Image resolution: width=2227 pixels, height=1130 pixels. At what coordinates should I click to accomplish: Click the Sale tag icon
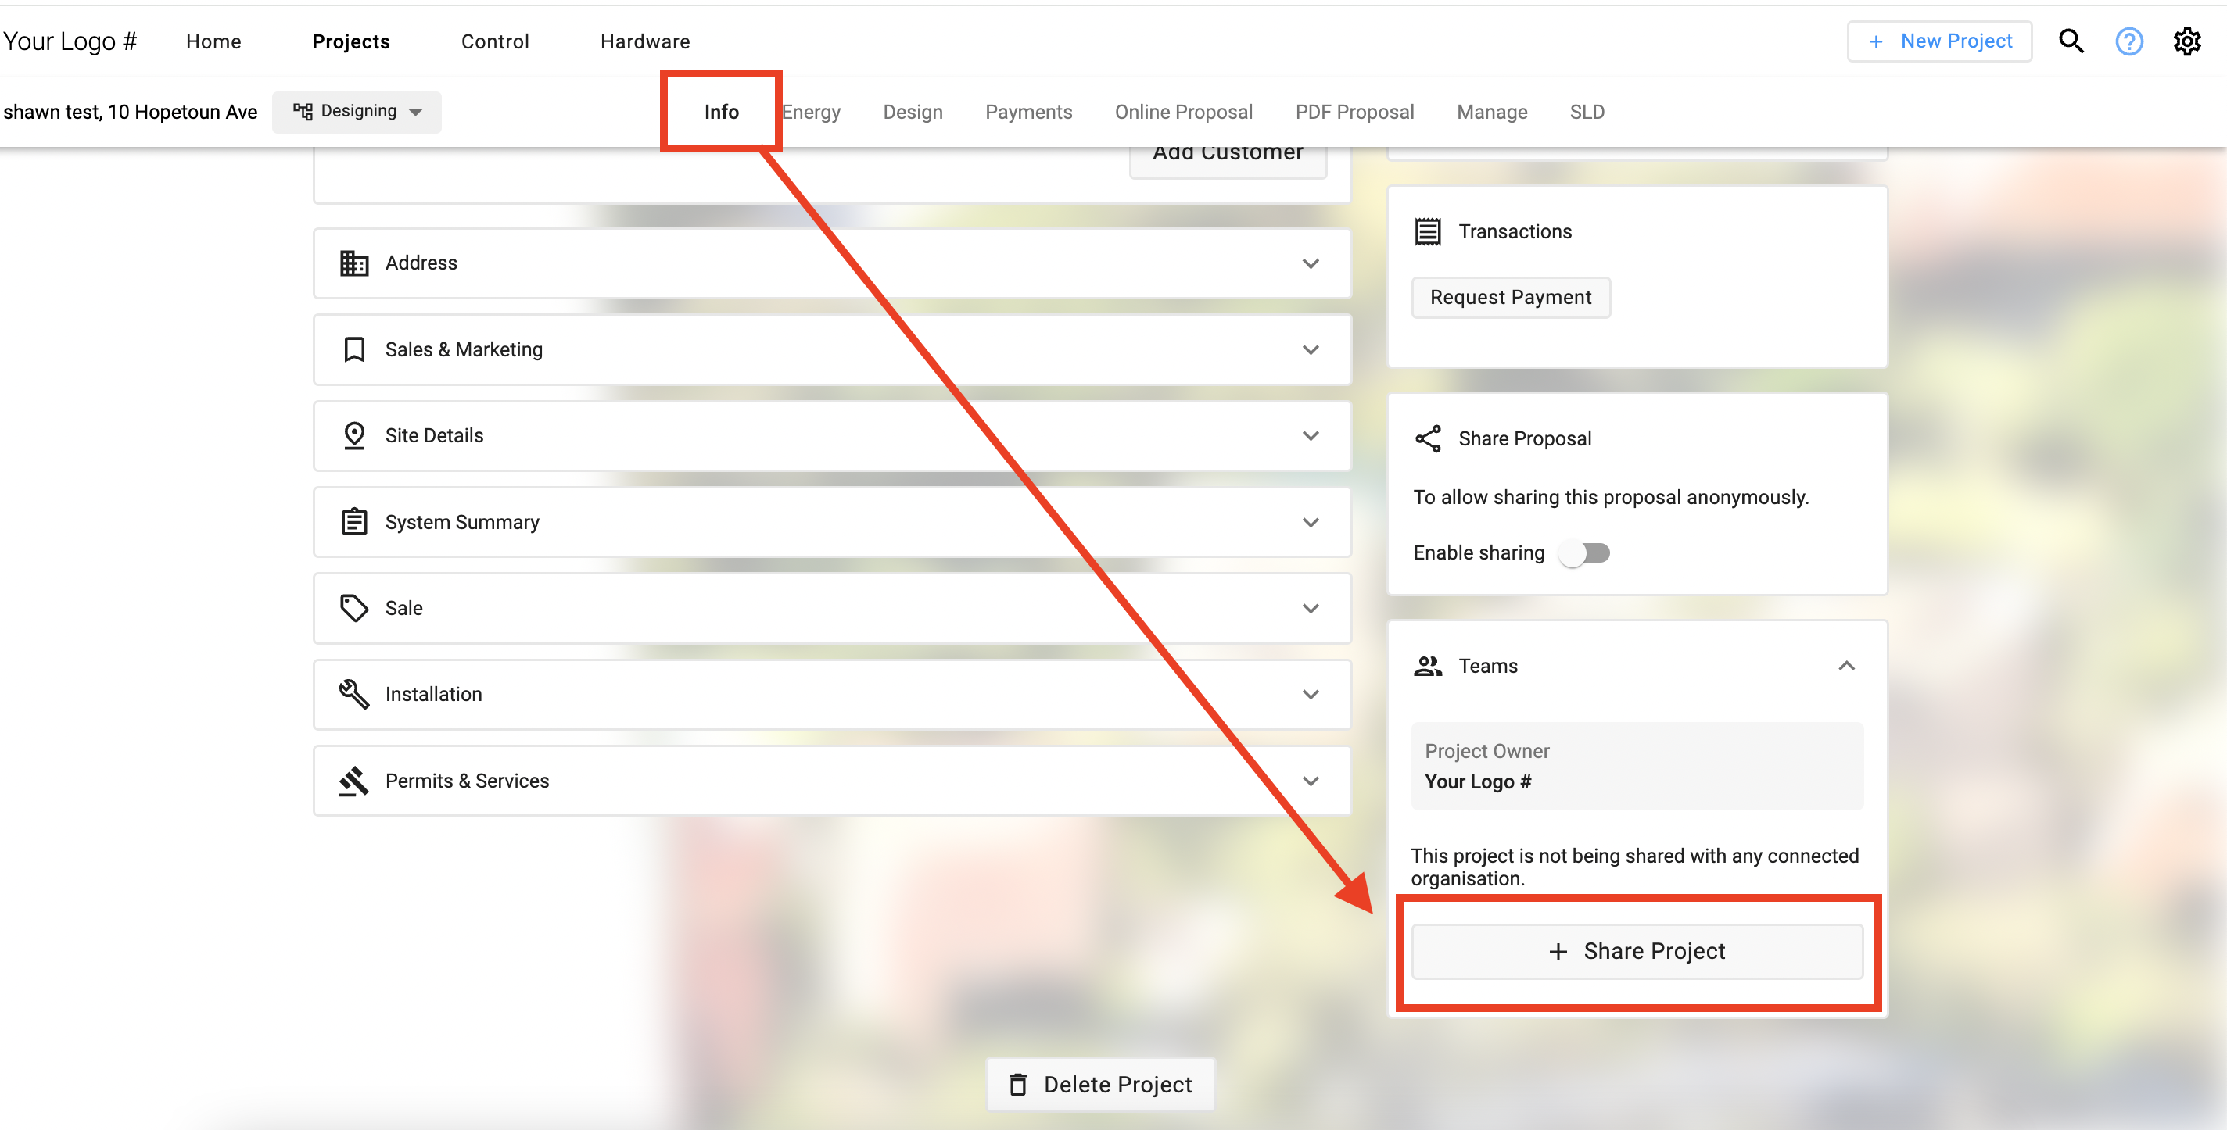click(x=353, y=608)
